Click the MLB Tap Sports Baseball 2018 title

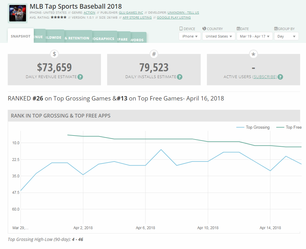pos(76,6)
